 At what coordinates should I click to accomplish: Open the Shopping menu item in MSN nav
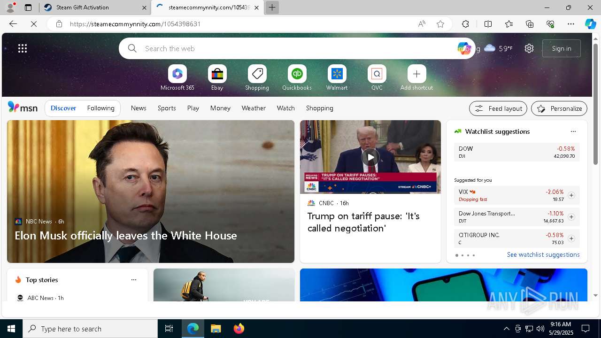(x=320, y=108)
